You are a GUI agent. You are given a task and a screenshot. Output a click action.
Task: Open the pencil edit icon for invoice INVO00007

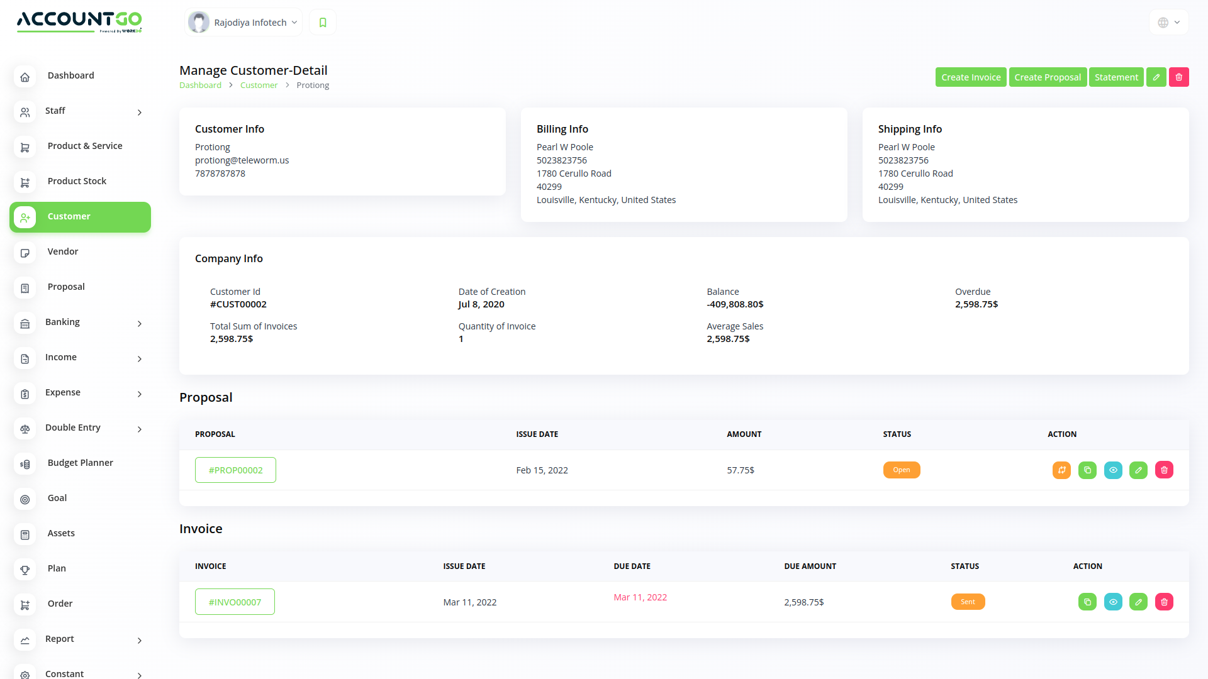(x=1138, y=602)
